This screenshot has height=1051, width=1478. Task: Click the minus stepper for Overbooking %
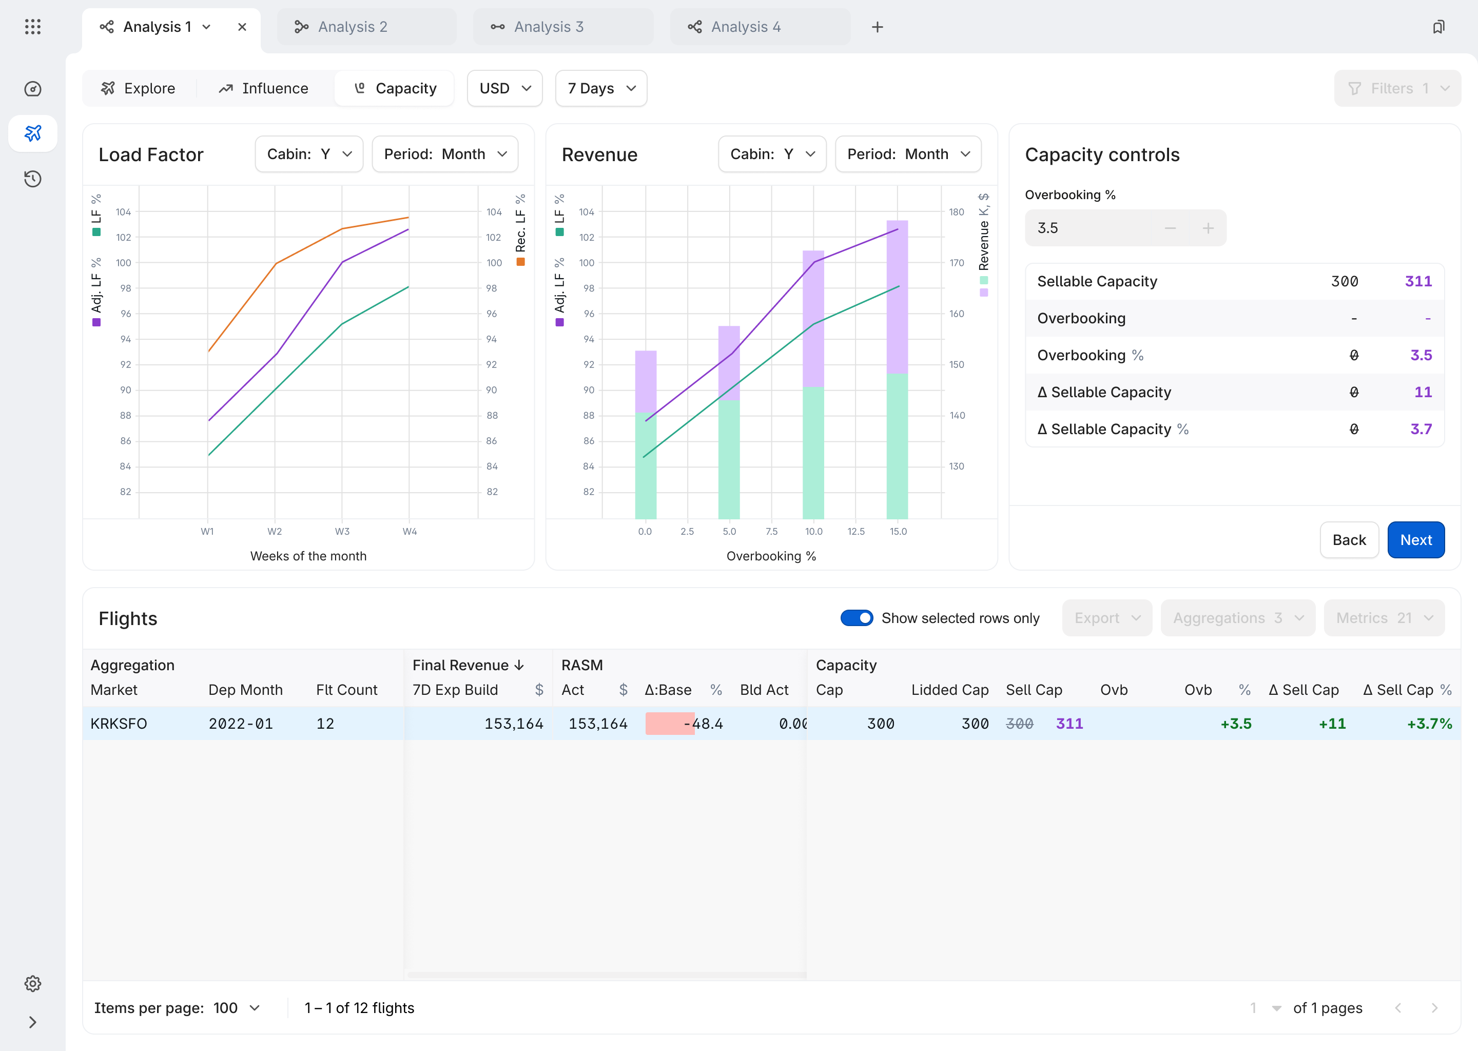[x=1170, y=228]
